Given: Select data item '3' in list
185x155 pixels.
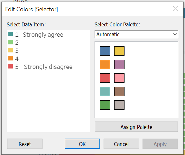Looking at the screenshot, I should click(14, 50).
